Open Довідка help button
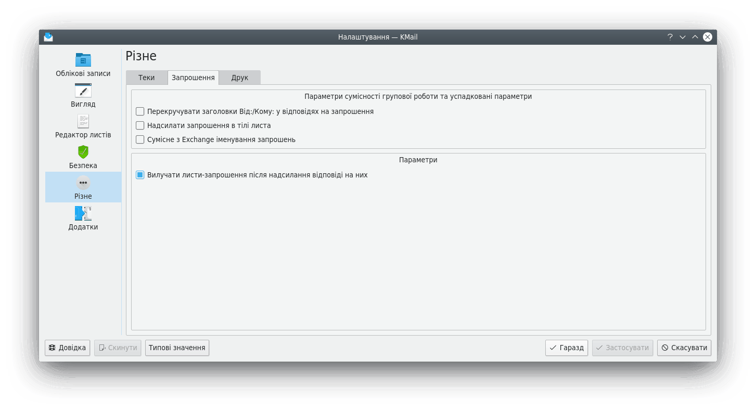The width and height of the screenshot is (756, 410). pyautogui.click(x=68, y=348)
